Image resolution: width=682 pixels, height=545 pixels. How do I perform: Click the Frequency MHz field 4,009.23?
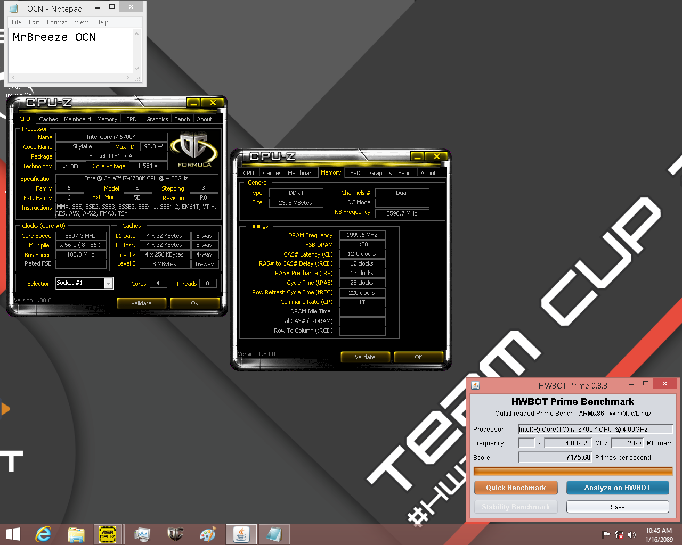[x=568, y=443]
